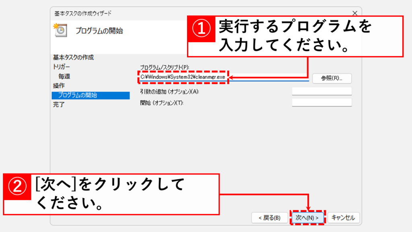
Task: Click the 戻る(B) back button
Action: coord(269,218)
